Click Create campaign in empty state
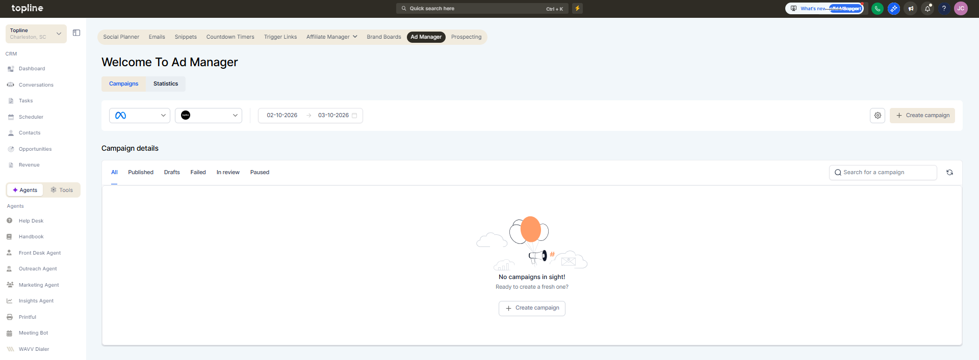The width and height of the screenshot is (979, 360). coord(532,308)
